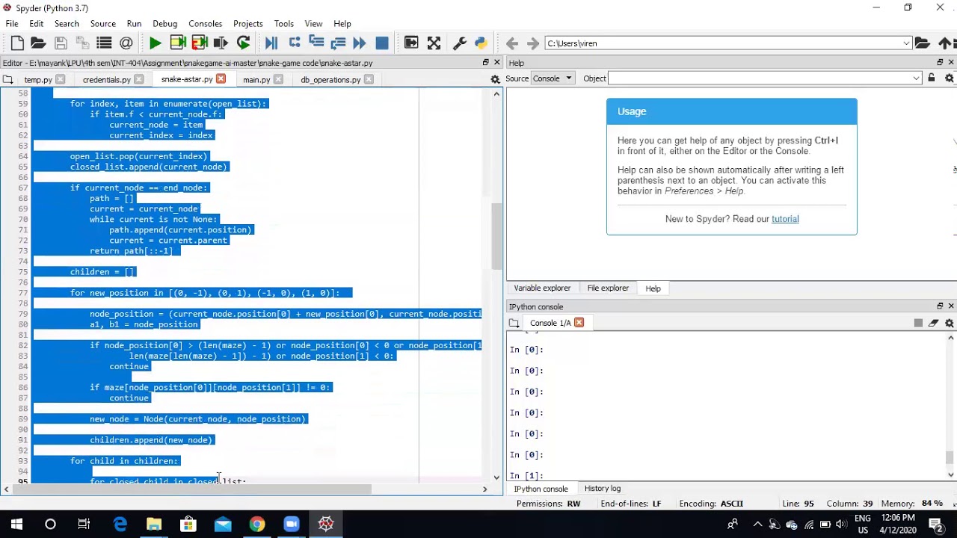Run current cell toolbar icon
957x538 pixels.
178,43
